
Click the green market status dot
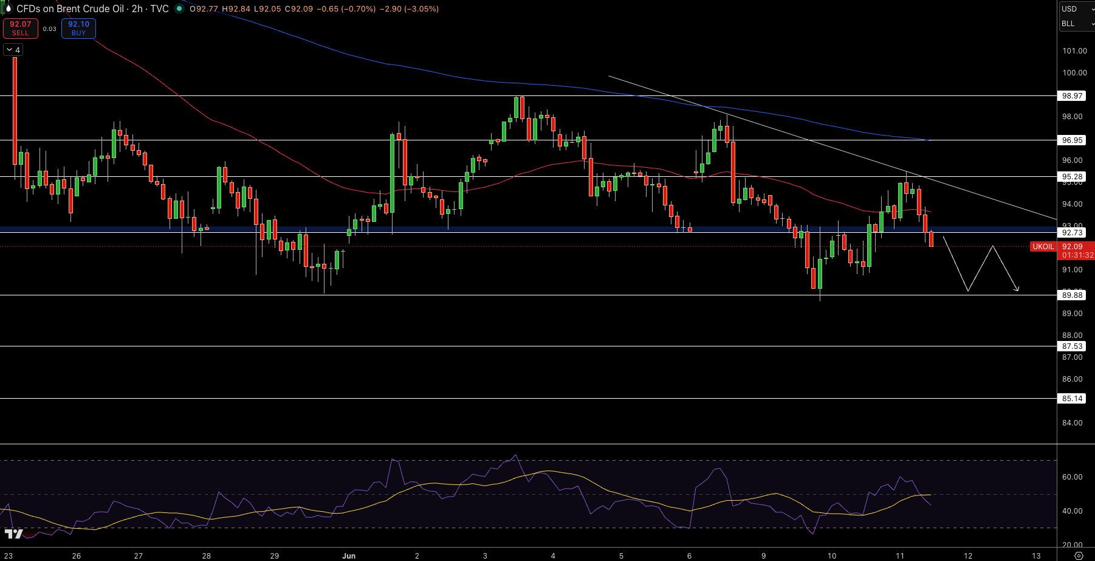click(179, 9)
